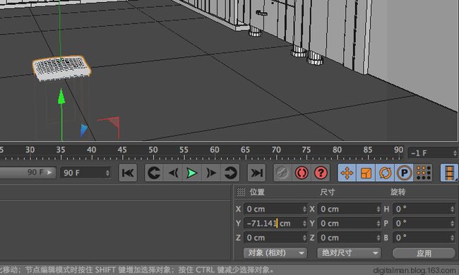Click the 位置 position header label
459x275 pixels.
[257, 192]
